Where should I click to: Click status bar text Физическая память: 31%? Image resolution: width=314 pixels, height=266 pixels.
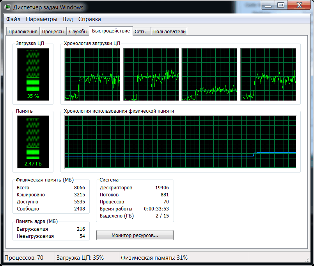(154, 257)
